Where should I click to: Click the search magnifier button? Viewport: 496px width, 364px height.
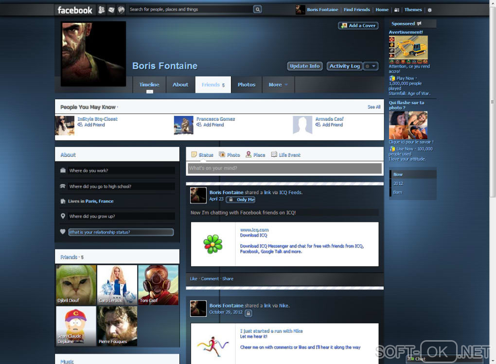click(258, 10)
